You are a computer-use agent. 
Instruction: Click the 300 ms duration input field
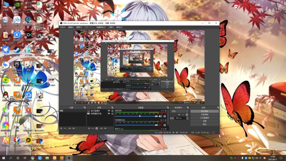181,118
